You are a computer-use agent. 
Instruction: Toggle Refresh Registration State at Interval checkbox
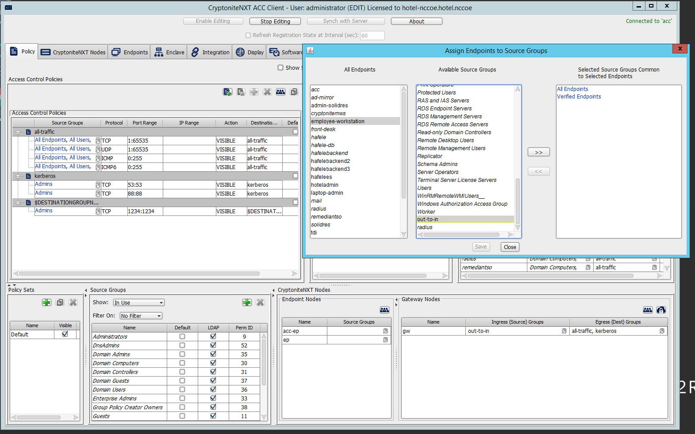(x=248, y=35)
